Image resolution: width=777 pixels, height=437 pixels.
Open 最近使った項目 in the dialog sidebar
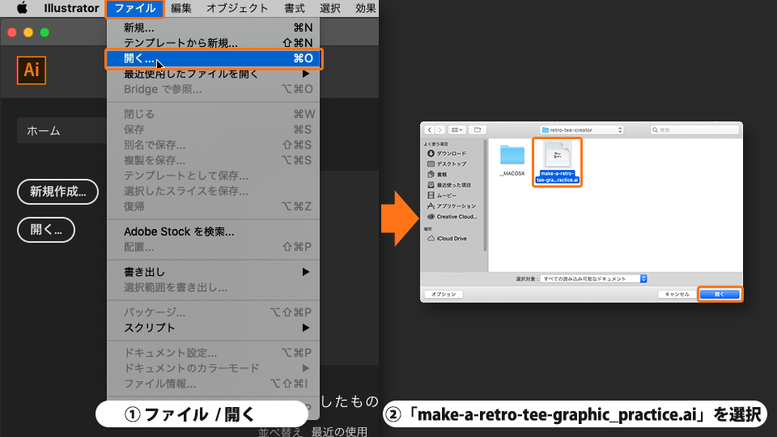(x=449, y=185)
